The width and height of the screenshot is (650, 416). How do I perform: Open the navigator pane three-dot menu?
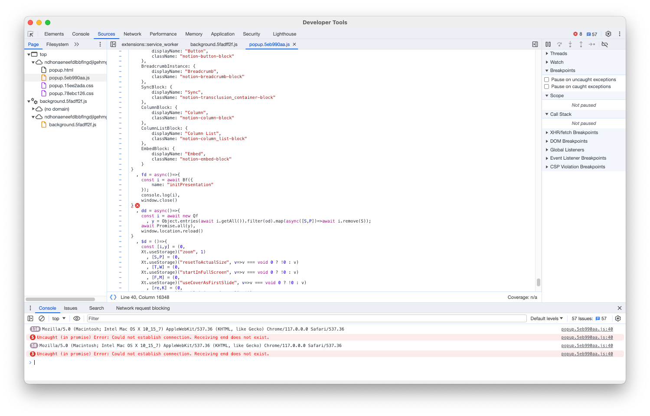pos(100,44)
